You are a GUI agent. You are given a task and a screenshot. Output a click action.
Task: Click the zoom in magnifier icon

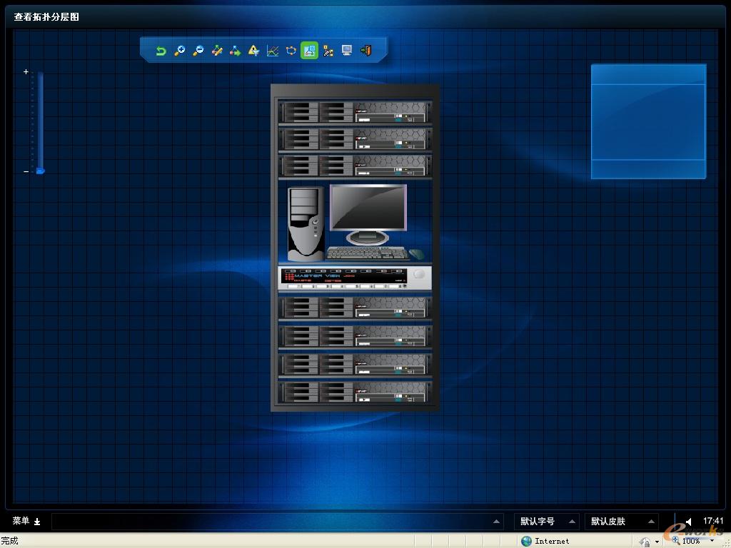tap(180, 51)
